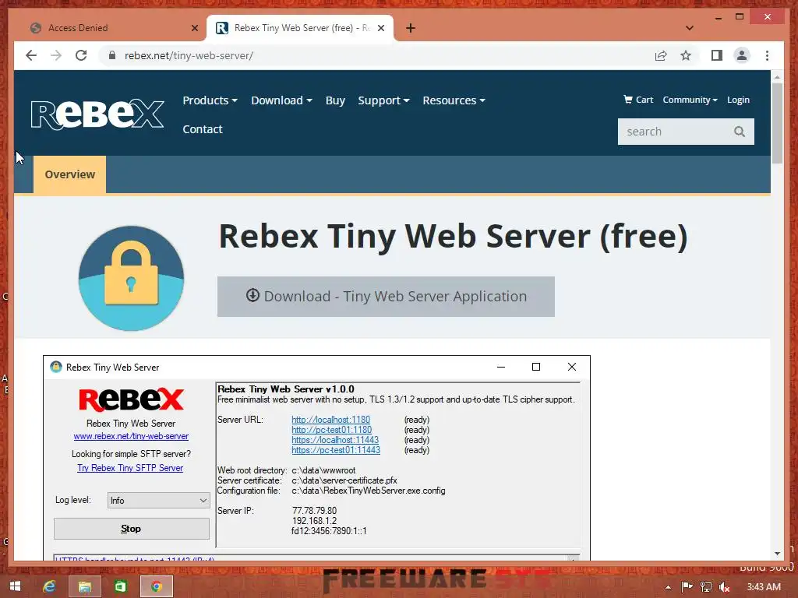Image resolution: width=798 pixels, height=598 pixels.
Task: Open the shopping Cart
Action: (x=638, y=100)
